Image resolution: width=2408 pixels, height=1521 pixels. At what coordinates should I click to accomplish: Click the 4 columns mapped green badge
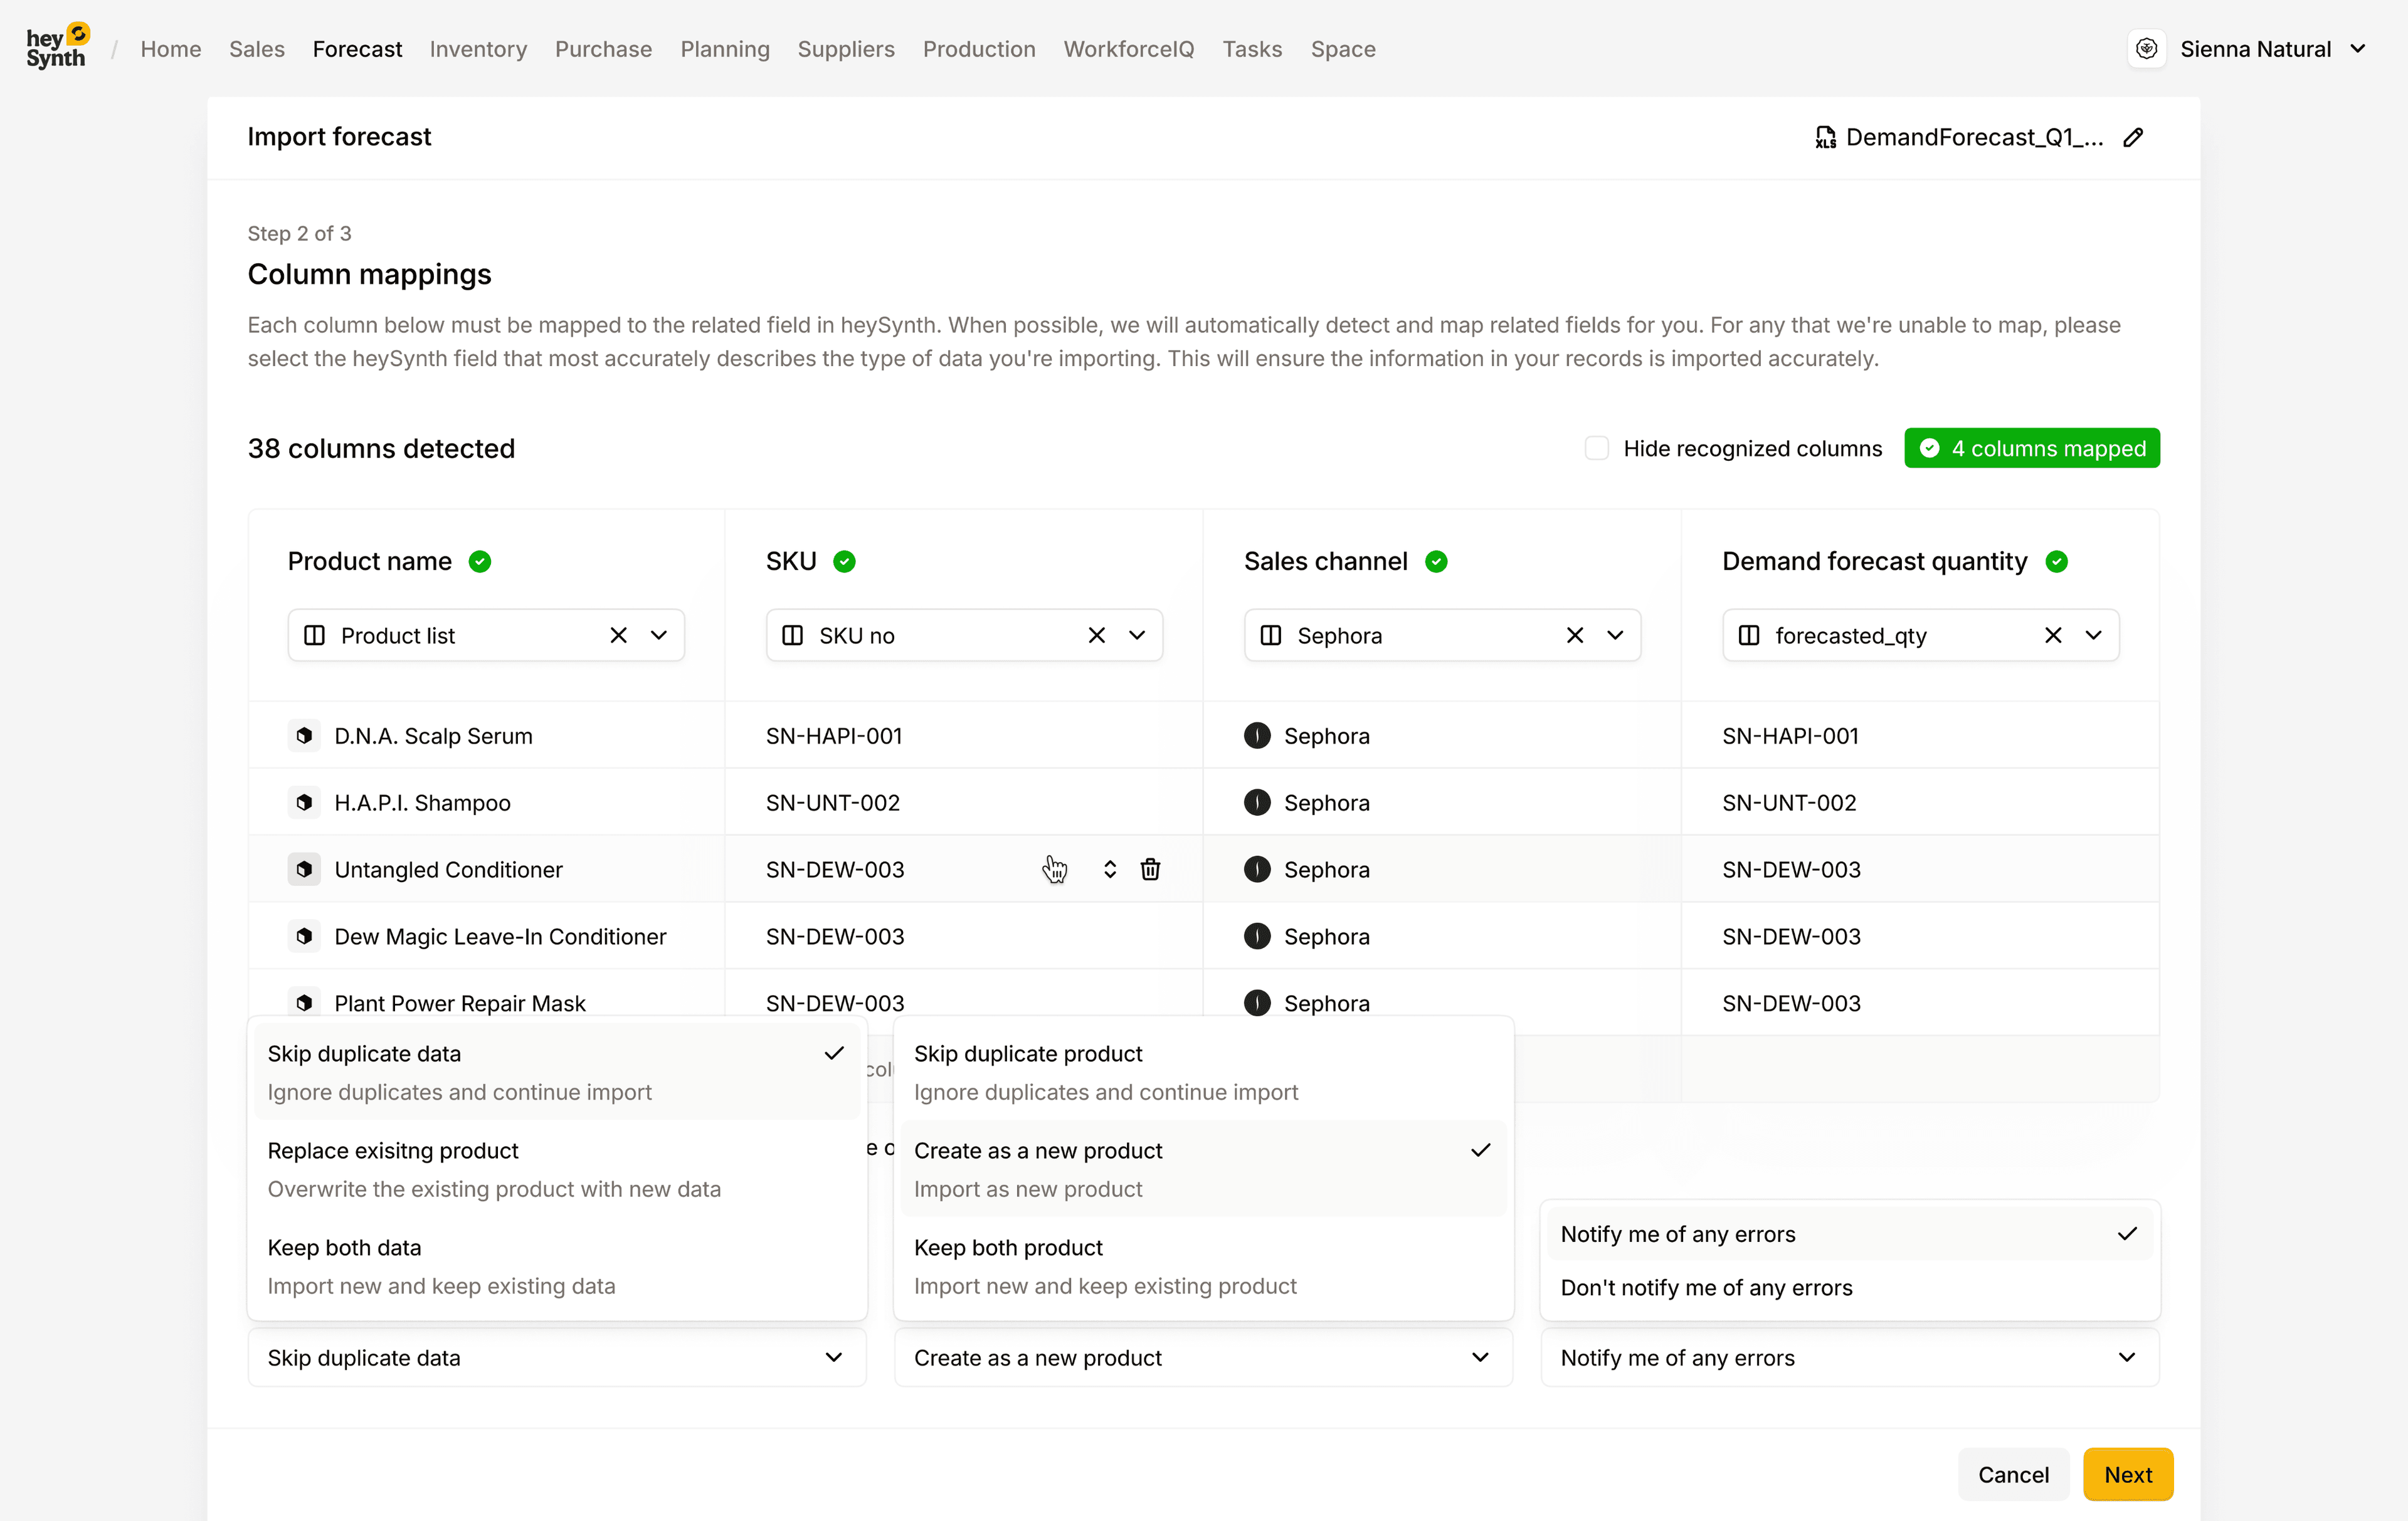(2031, 448)
